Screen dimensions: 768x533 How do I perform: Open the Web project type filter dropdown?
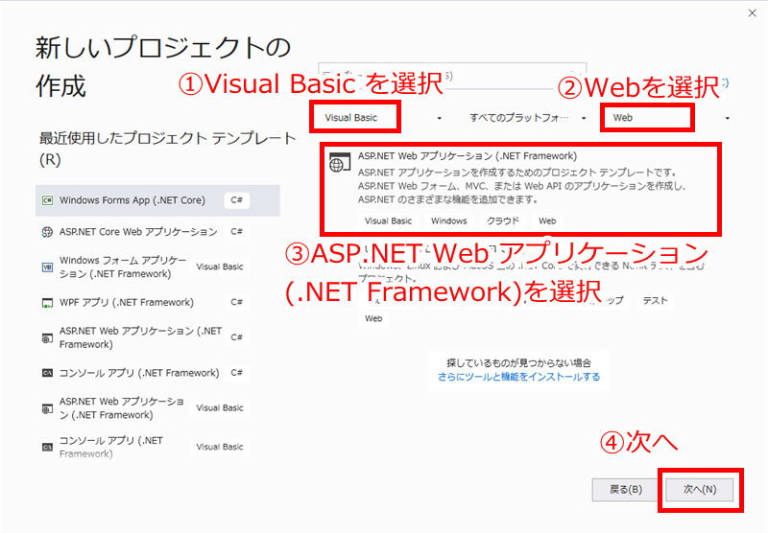pyautogui.click(x=669, y=118)
